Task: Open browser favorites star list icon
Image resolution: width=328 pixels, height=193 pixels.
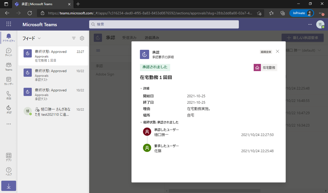Action: pyautogui.click(x=272, y=13)
